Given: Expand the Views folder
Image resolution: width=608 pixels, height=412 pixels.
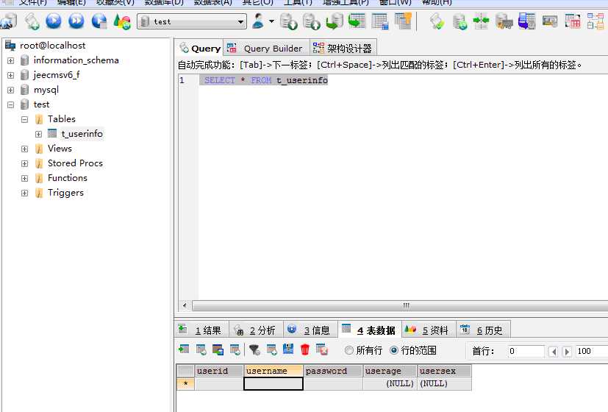Looking at the screenshot, I should point(25,149).
